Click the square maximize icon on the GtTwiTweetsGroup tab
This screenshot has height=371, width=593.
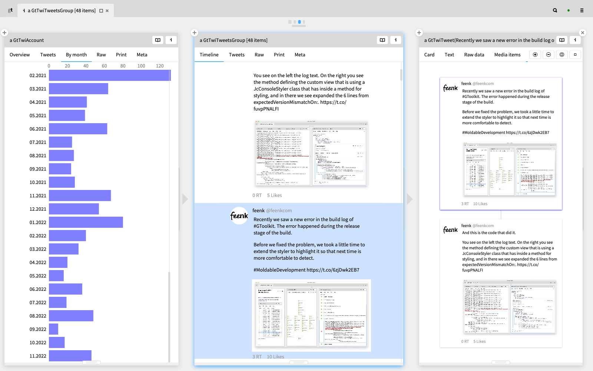click(101, 11)
